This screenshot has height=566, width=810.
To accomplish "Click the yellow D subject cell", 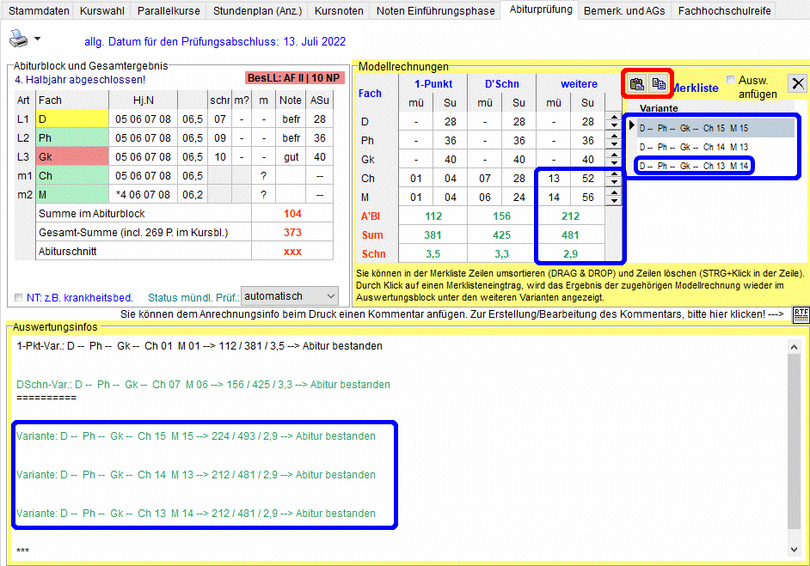I will (72, 119).
